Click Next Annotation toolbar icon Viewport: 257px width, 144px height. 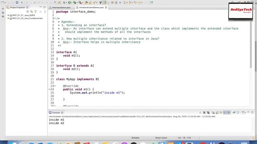[125, 2]
